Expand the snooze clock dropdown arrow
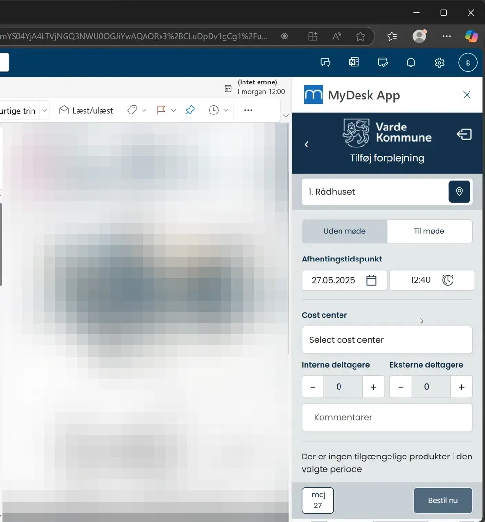 tap(226, 110)
